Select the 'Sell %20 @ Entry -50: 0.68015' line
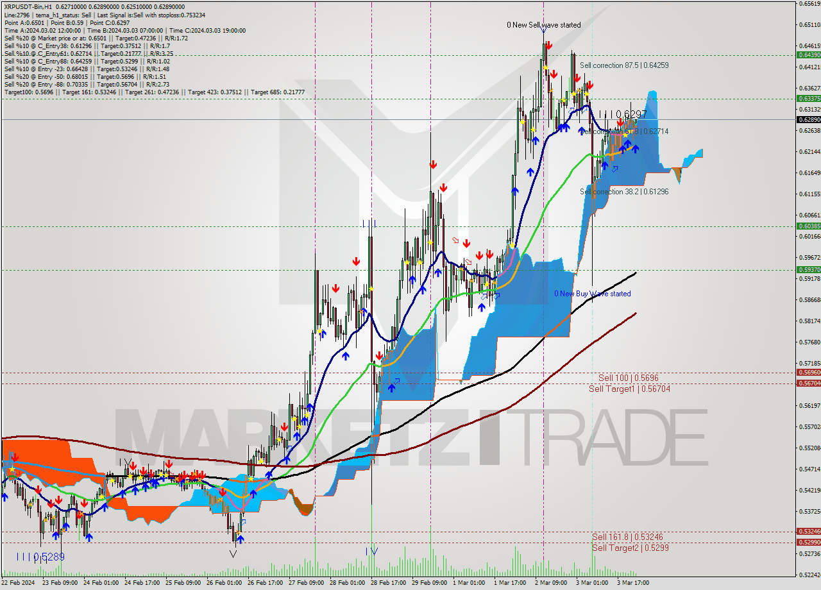This screenshot has height=590, width=821. coord(85,77)
